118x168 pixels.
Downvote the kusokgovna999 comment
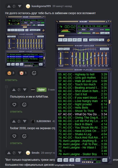20,6
